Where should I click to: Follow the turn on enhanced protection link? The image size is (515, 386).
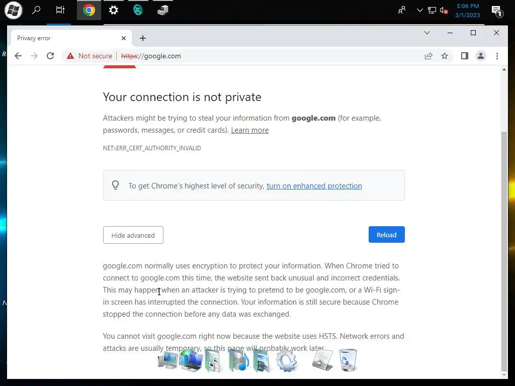pyautogui.click(x=314, y=186)
